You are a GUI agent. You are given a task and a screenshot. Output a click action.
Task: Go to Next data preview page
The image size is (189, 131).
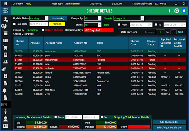[x=180, y=32]
